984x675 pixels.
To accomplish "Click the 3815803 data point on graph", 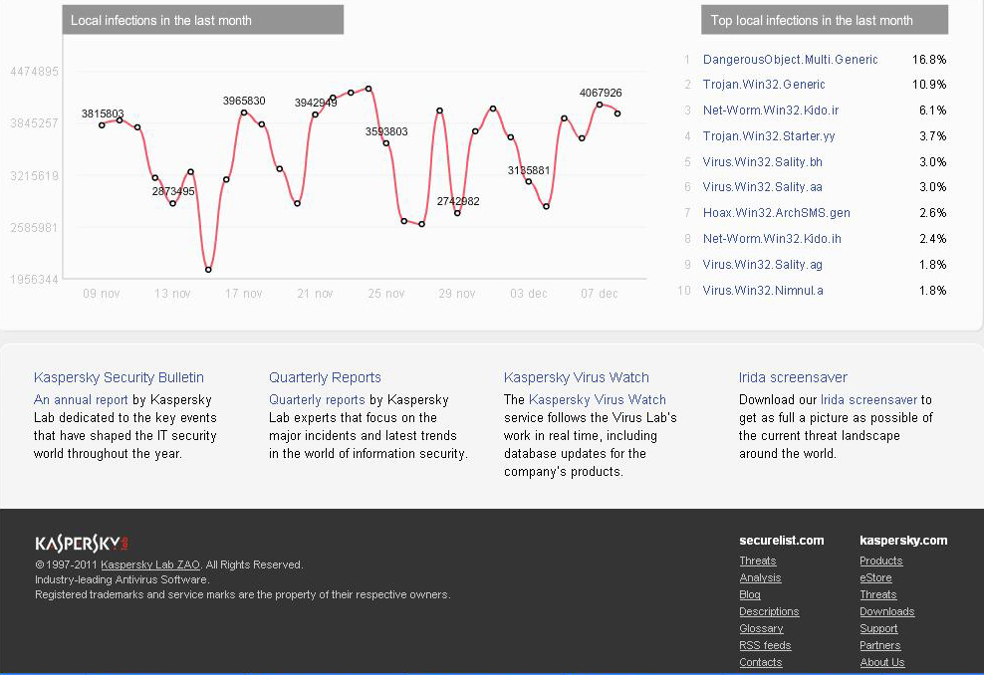I will click(102, 125).
